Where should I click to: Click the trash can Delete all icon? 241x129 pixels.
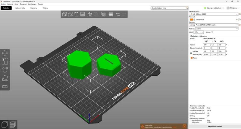click(77, 14)
